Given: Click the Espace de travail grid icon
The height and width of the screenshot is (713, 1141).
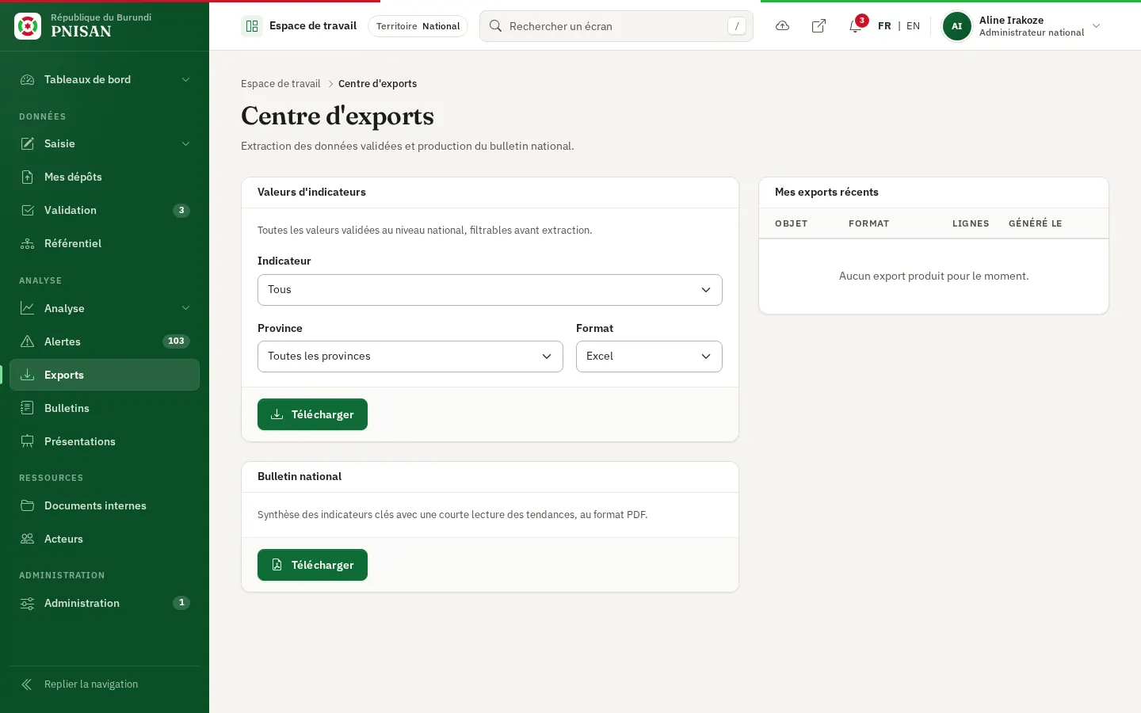Looking at the screenshot, I should click(x=252, y=26).
